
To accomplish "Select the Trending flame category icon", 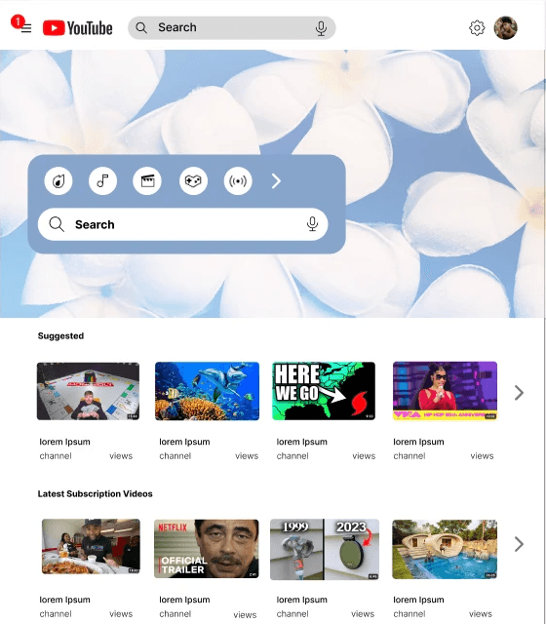I will tap(58, 181).
